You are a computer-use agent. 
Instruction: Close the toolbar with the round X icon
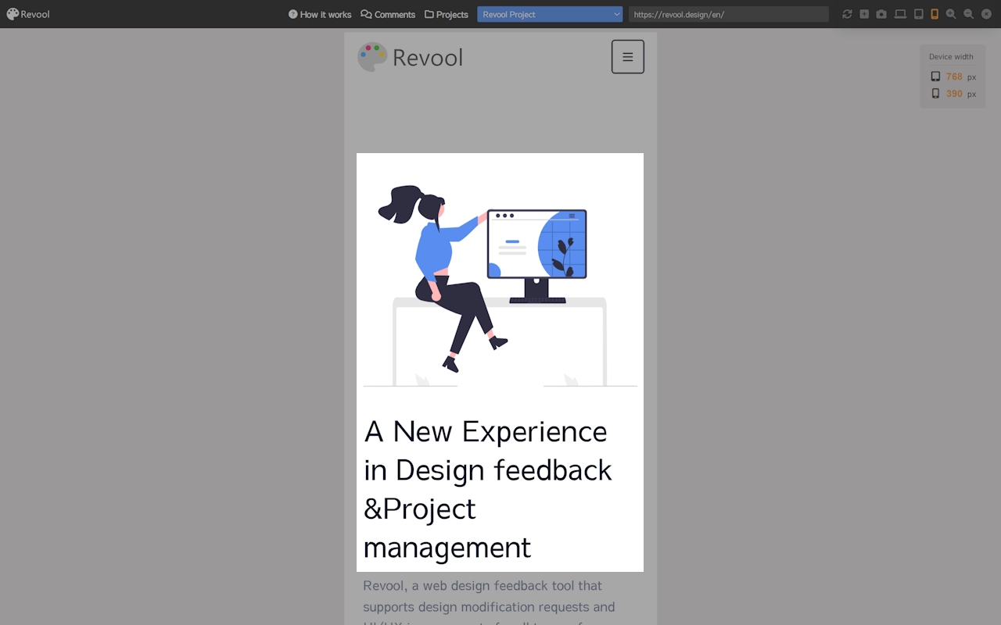click(986, 14)
